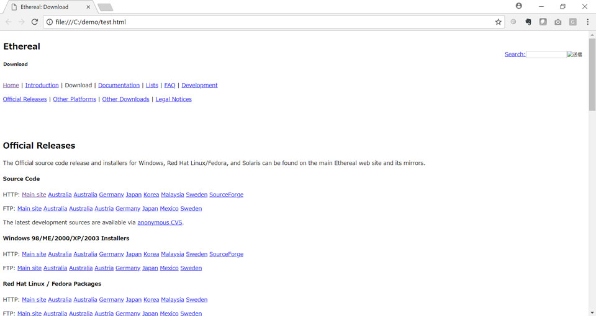Choose Sweden in Red Hat HTTP row

197,300
